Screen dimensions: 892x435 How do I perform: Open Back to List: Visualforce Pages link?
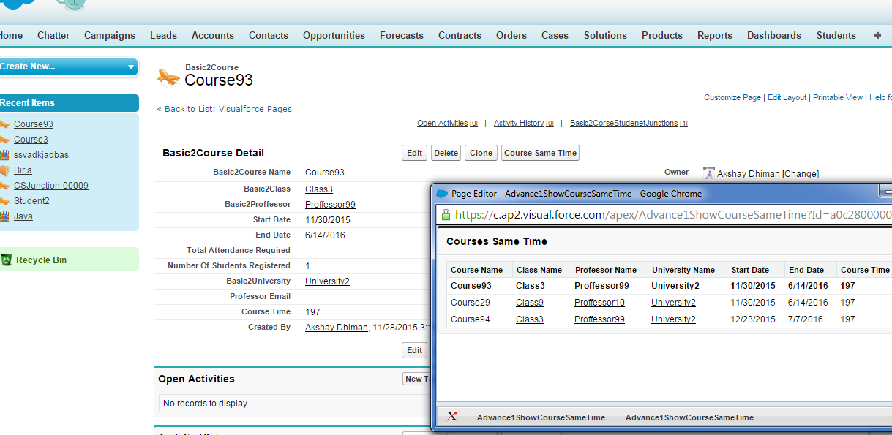click(x=224, y=109)
